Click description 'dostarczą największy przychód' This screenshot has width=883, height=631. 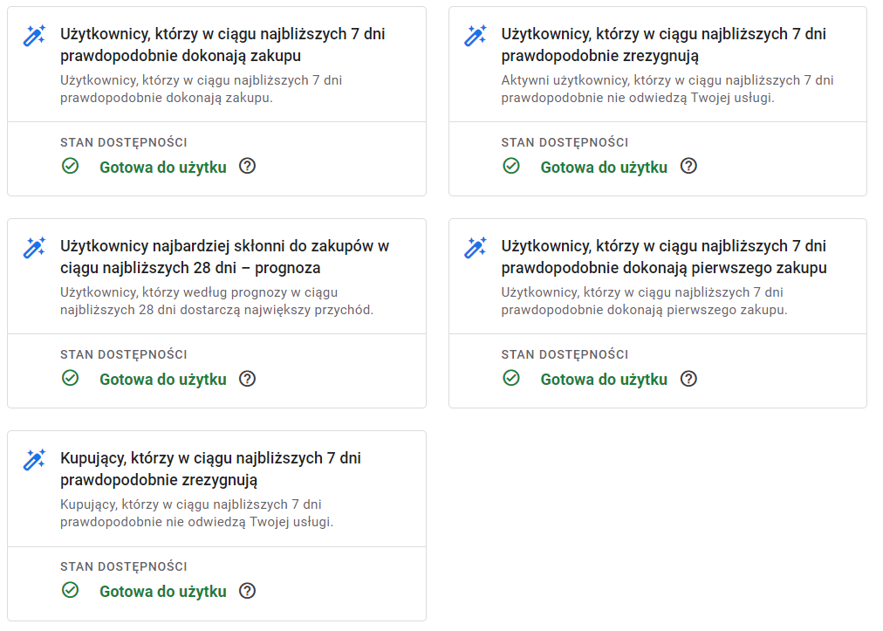coord(216,301)
